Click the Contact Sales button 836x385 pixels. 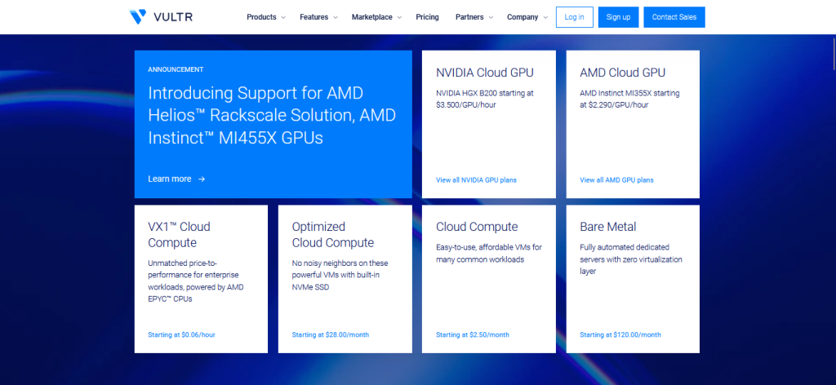coord(674,17)
